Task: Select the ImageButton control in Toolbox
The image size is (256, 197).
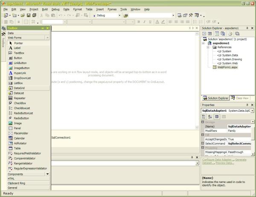Action: pyautogui.click(x=29, y=68)
